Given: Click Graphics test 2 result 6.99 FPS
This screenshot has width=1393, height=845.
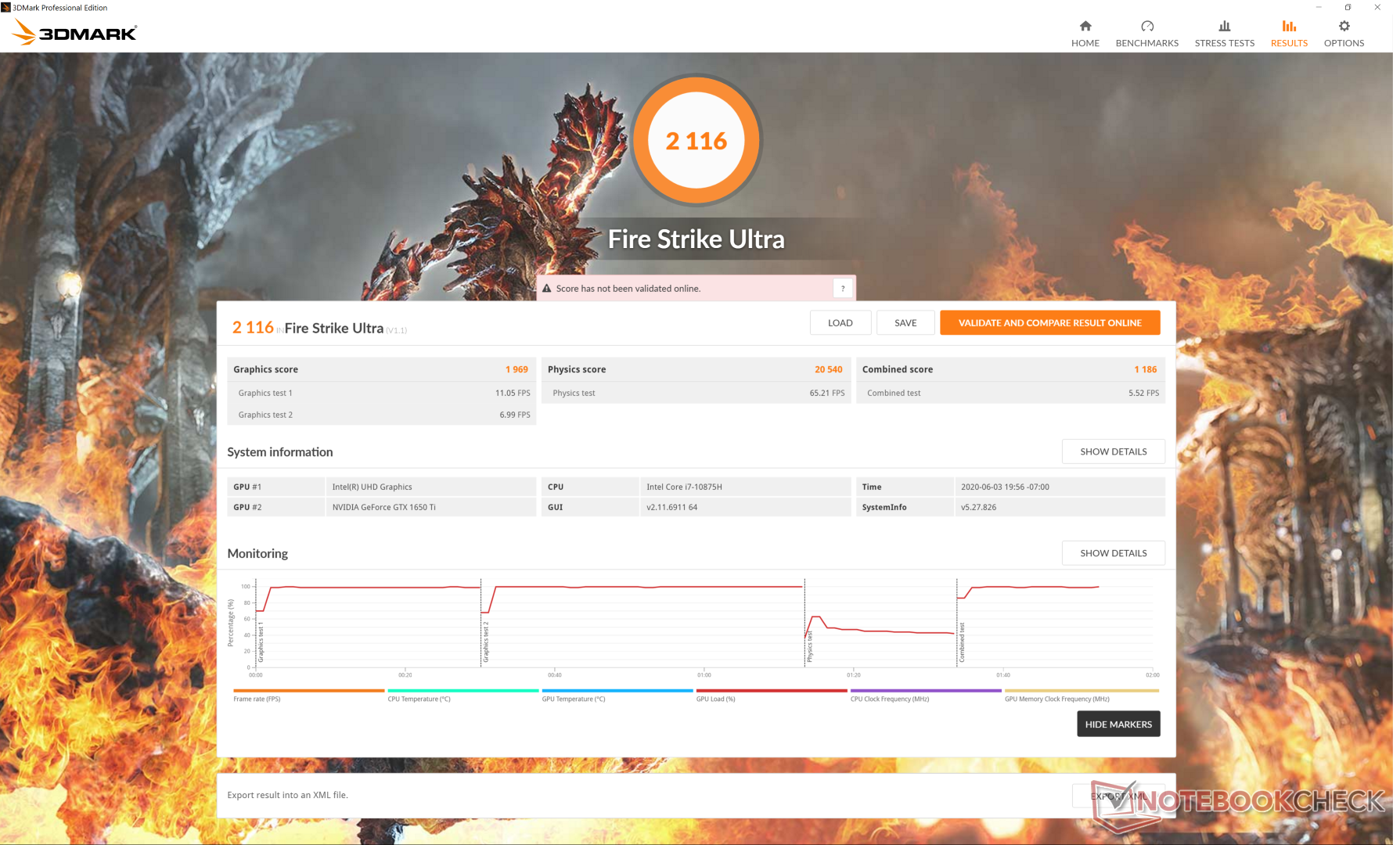Looking at the screenshot, I should tap(515, 415).
